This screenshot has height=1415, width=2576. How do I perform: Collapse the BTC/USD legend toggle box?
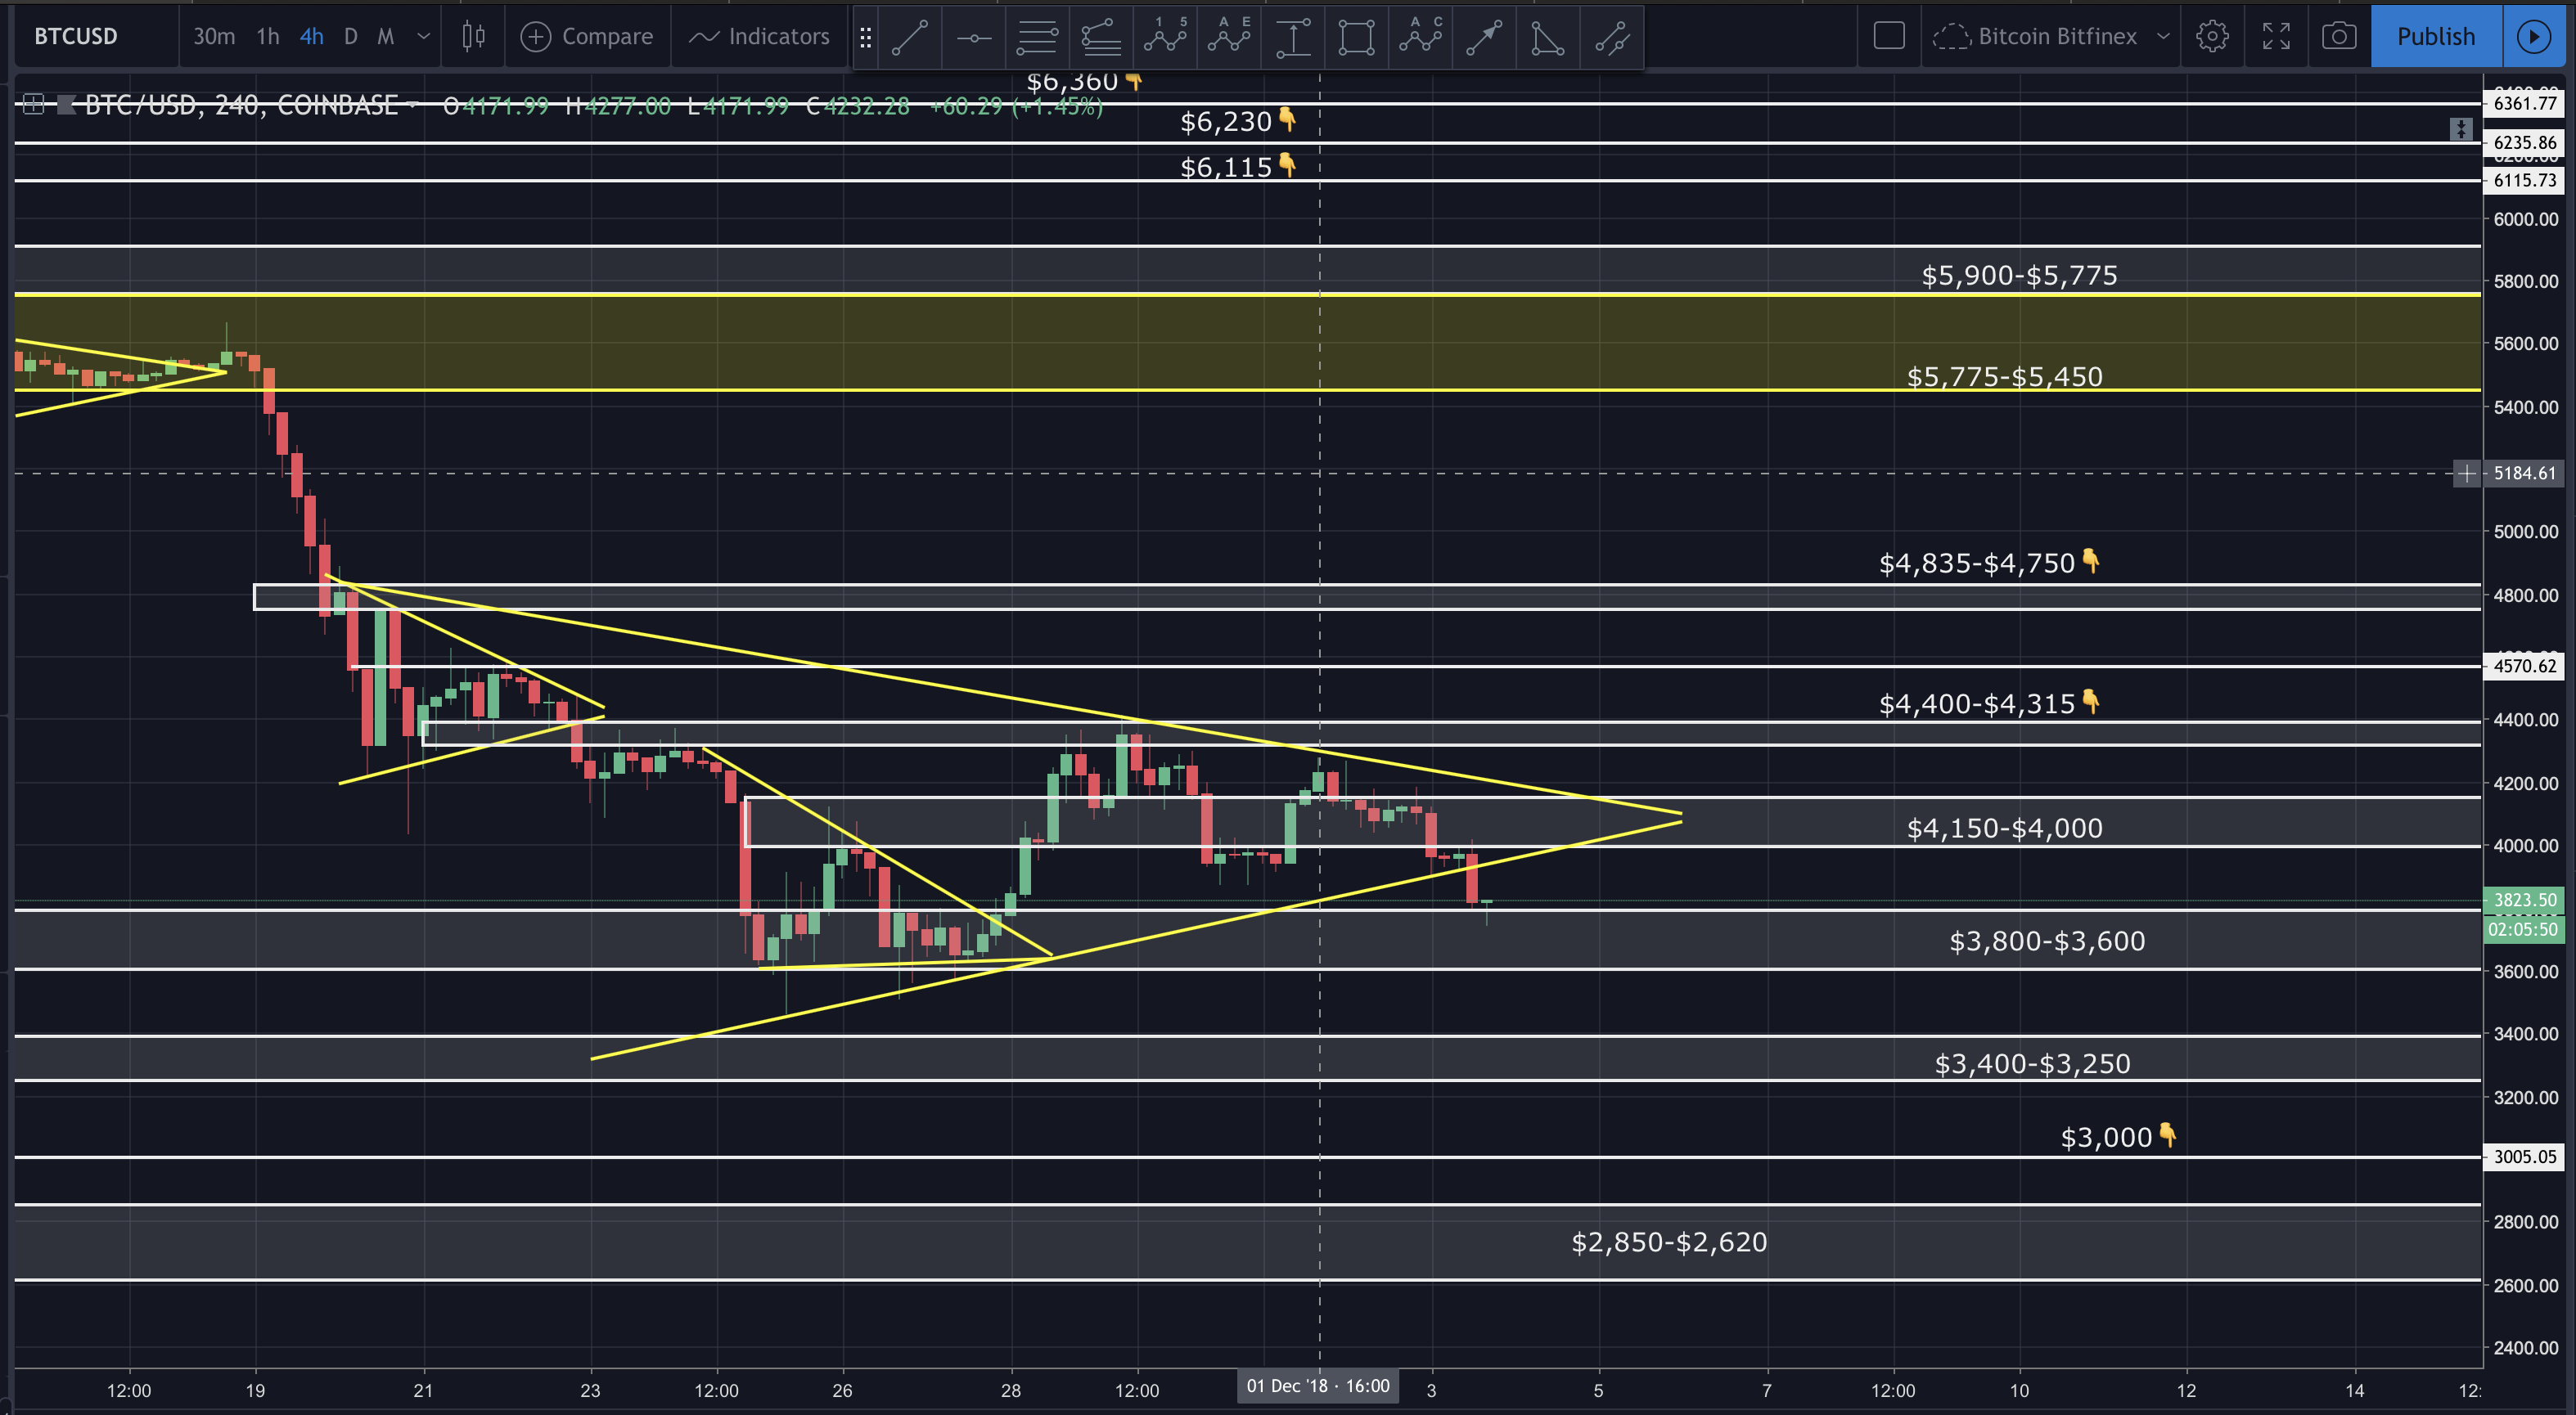click(33, 104)
